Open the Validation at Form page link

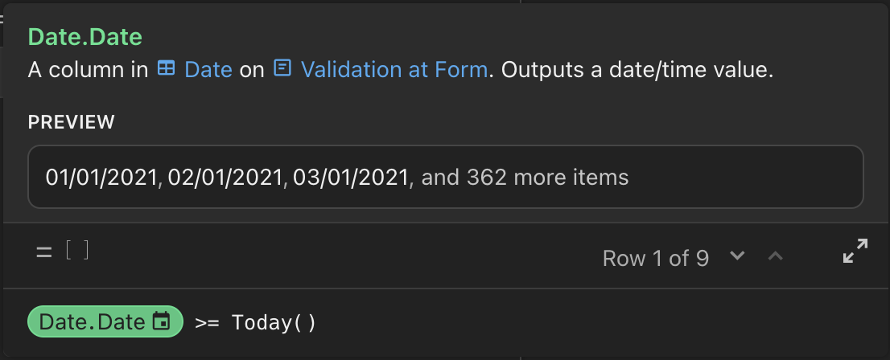(x=394, y=69)
